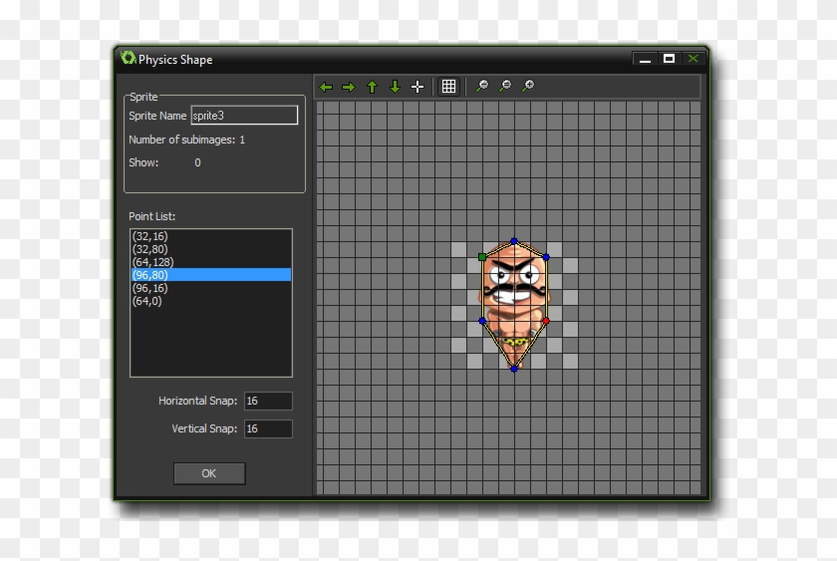This screenshot has height=561, width=837.
Task: Click the shift left green arrow
Action: (x=326, y=87)
